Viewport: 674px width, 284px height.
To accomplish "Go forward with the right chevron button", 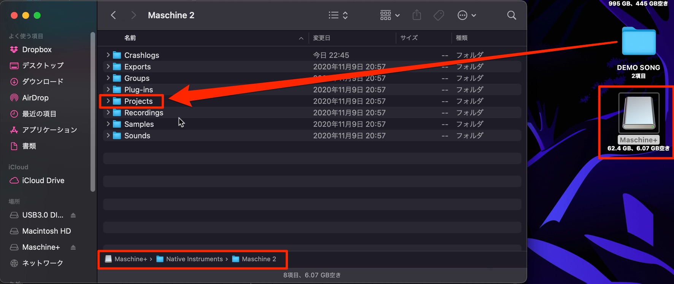I will [133, 15].
